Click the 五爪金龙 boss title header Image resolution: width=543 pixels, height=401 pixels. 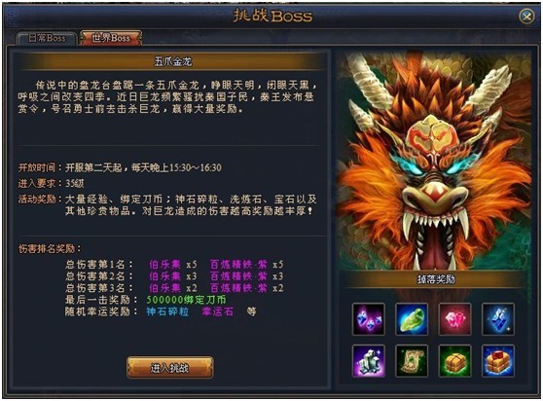(x=172, y=61)
